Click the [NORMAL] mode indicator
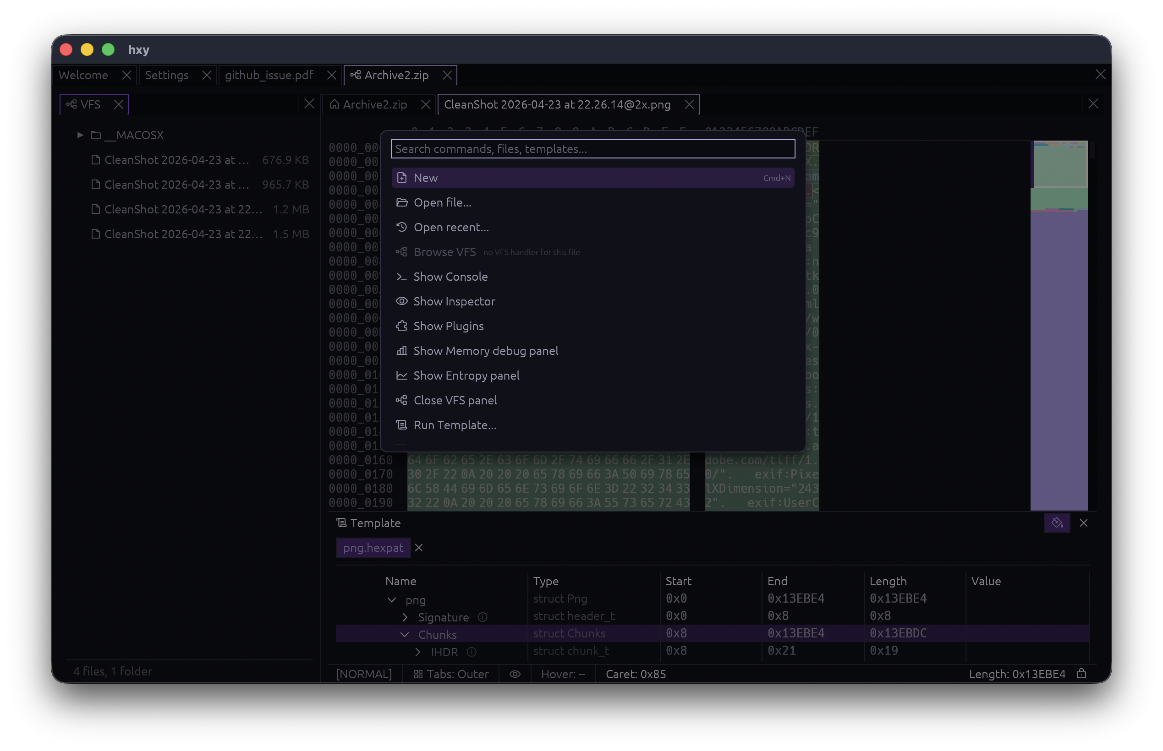Image resolution: width=1163 pixels, height=751 pixels. click(363, 674)
